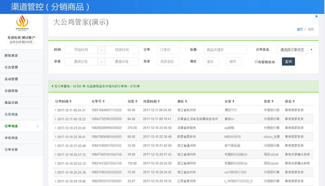325x186 pixels.
Task: Select 订单列表 in the sidebar
Action: point(21,126)
